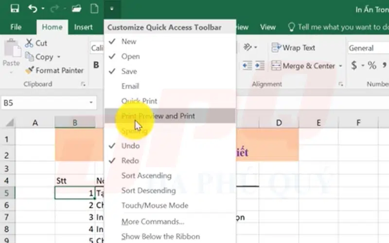Toggle Bold formatting button
The image size is (389, 243).
tap(96, 65)
